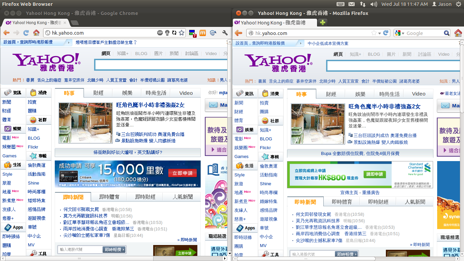This screenshot has height=261, width=464.
Task: Open the 旺角色魔 headline link in Firefox
Action: pyautogui.click(x=385, y=106)
